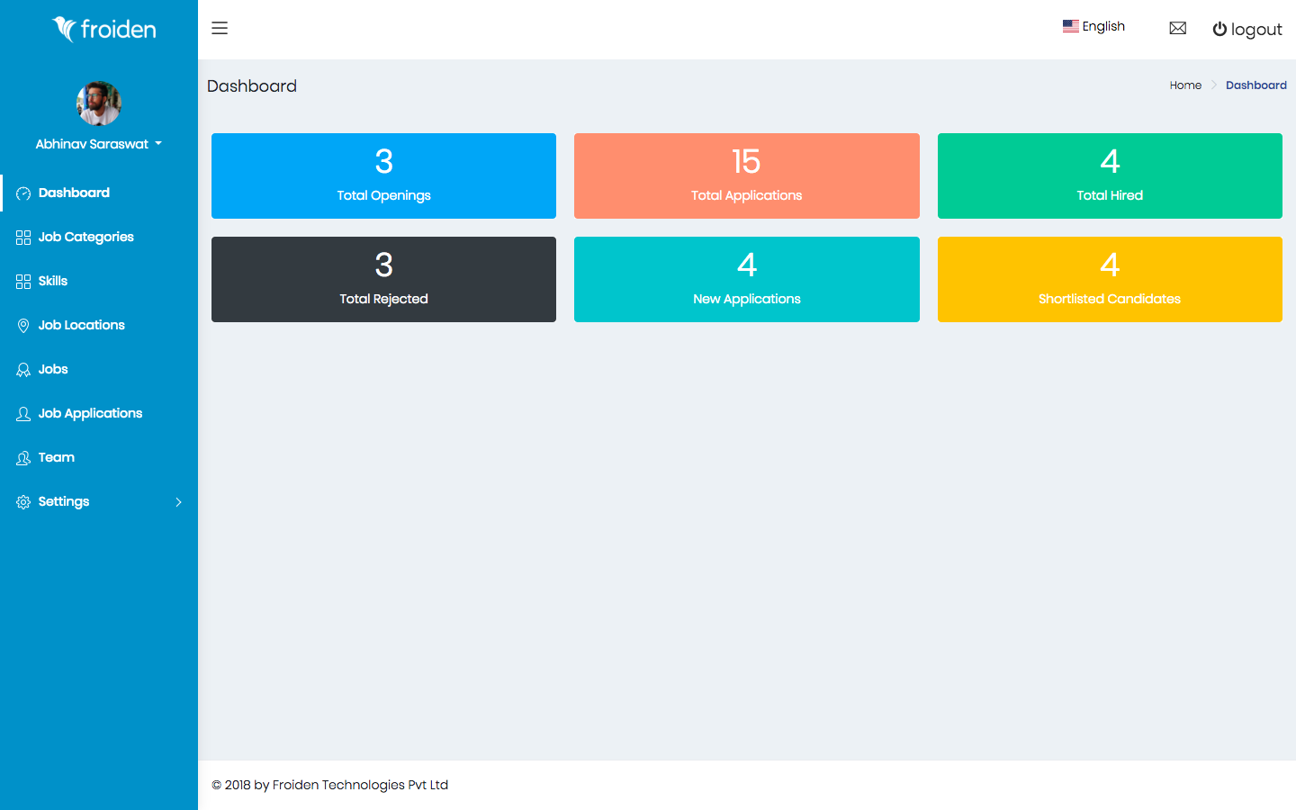Image resolution: width=1296 pixels, height=810 pixels.
Task: Click the Team people icon
Action: click(23, 458)
